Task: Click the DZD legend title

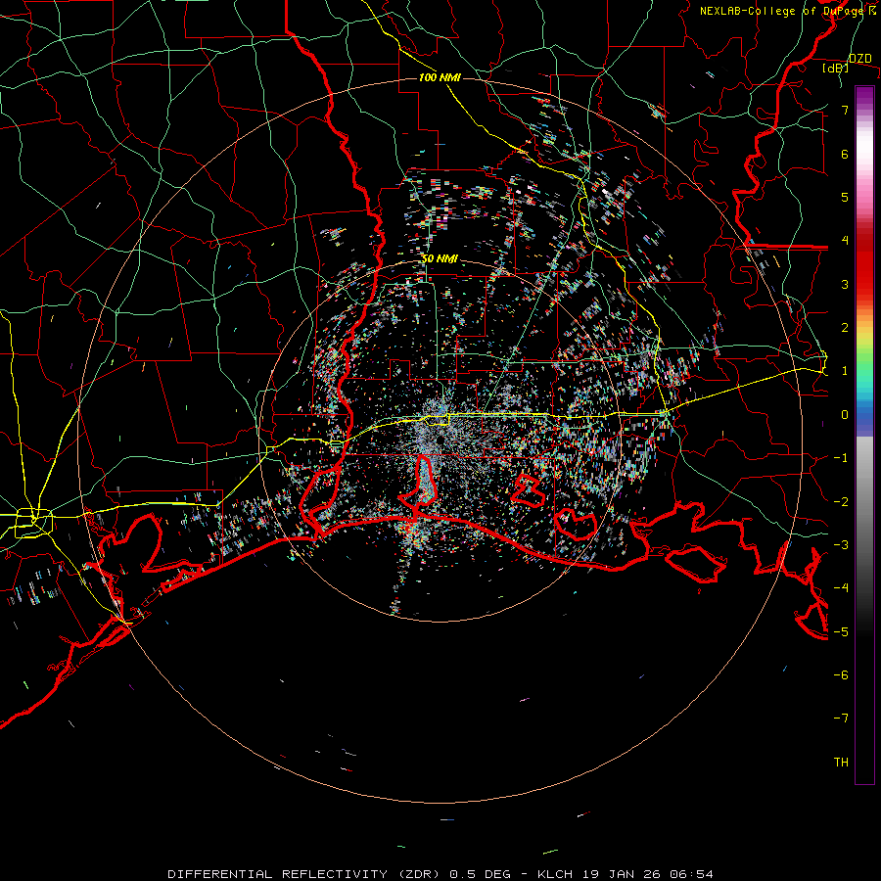Action: pos(859,59)
